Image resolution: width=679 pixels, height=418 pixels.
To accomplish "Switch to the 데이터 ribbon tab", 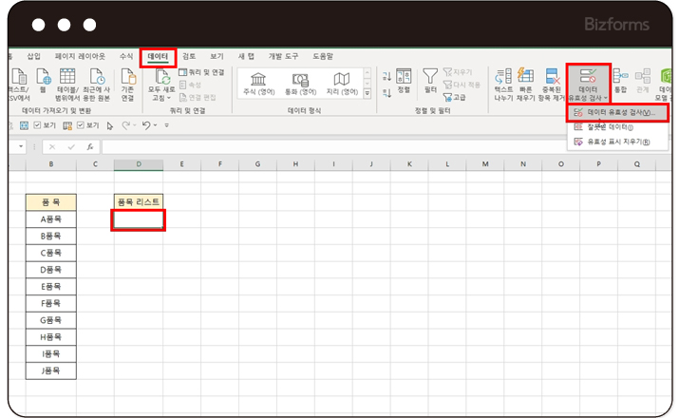I will point(158,56).
